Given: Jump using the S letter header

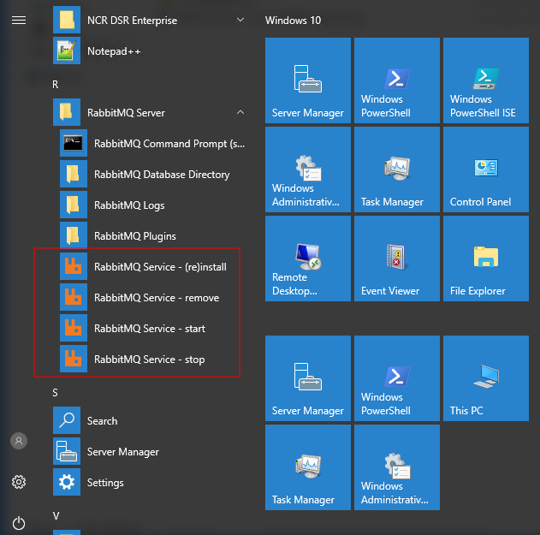Looking at the screenshot, I should point(55,392).
